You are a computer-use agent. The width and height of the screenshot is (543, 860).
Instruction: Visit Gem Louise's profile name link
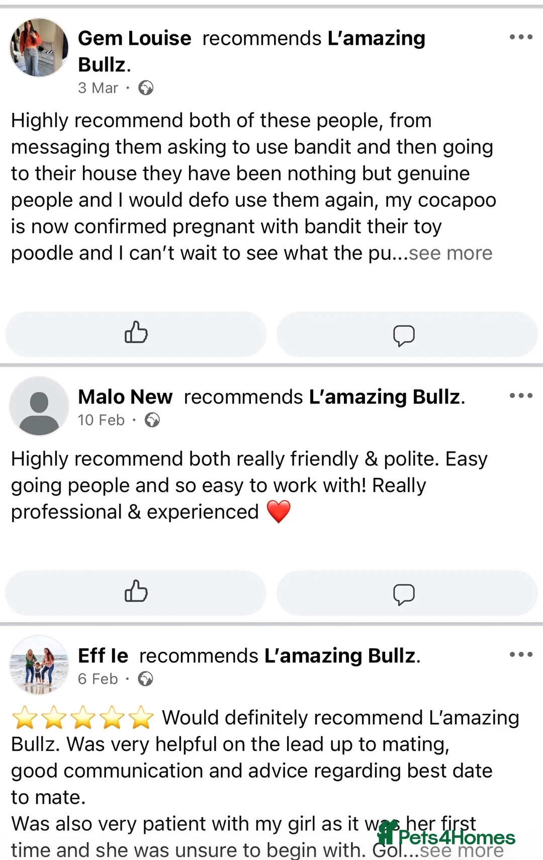pos(134,38)
